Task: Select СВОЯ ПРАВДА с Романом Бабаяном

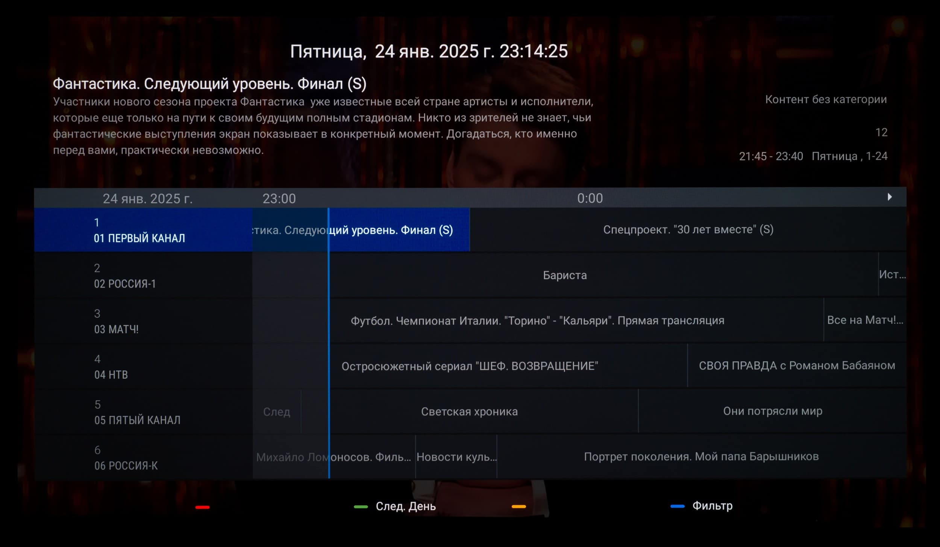Action: click(796, 366)
